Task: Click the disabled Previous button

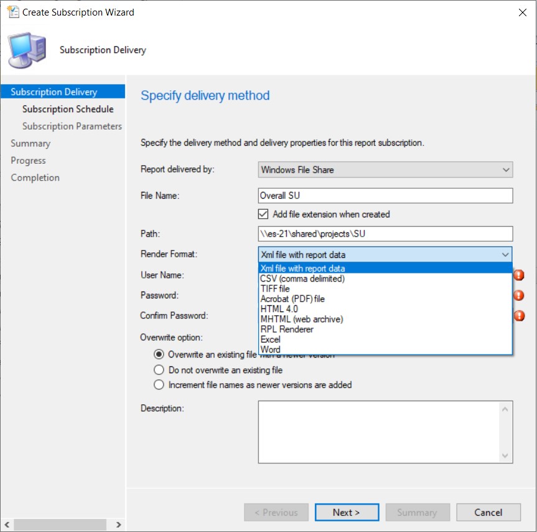Action: click(x=276, y=512)
